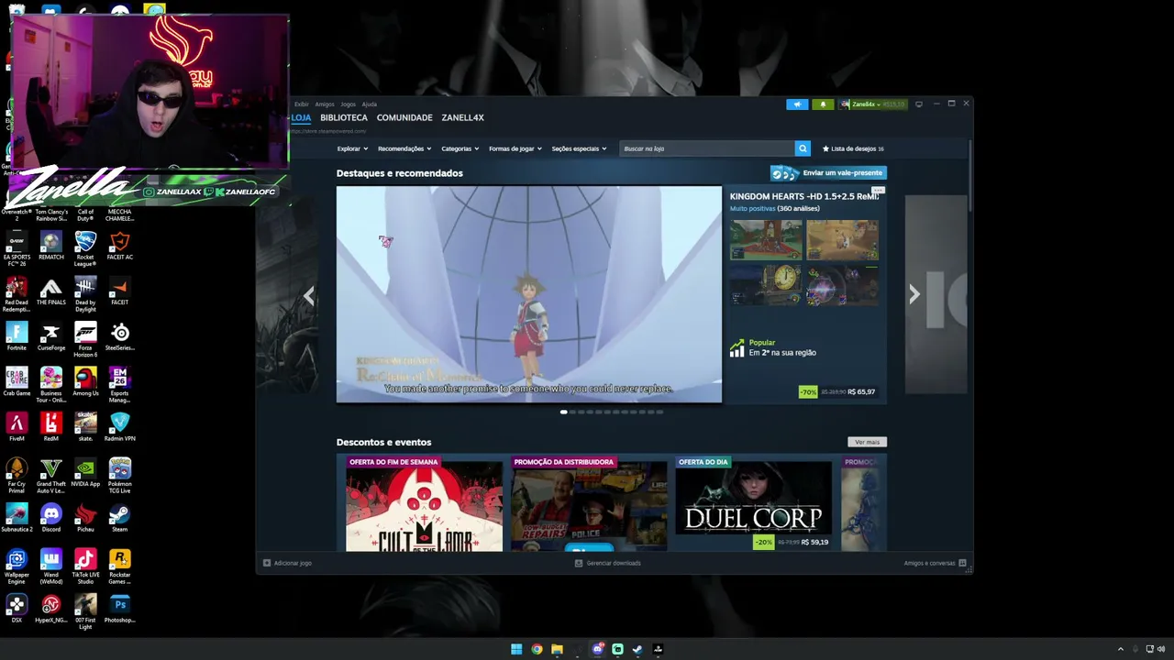Launch Grand Theft Auto V desktop icon
This screenshot has width=1174, height=660.
(51, 475)
